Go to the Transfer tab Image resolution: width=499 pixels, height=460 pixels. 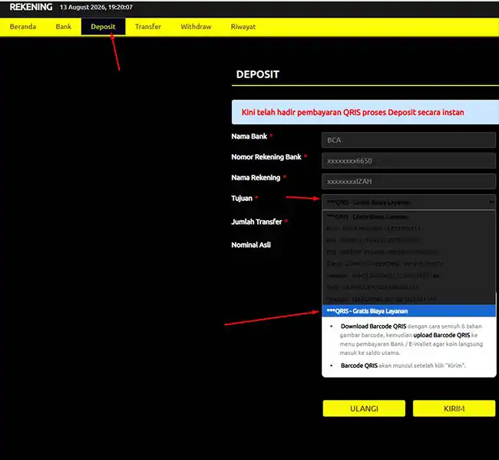(148, 27)
